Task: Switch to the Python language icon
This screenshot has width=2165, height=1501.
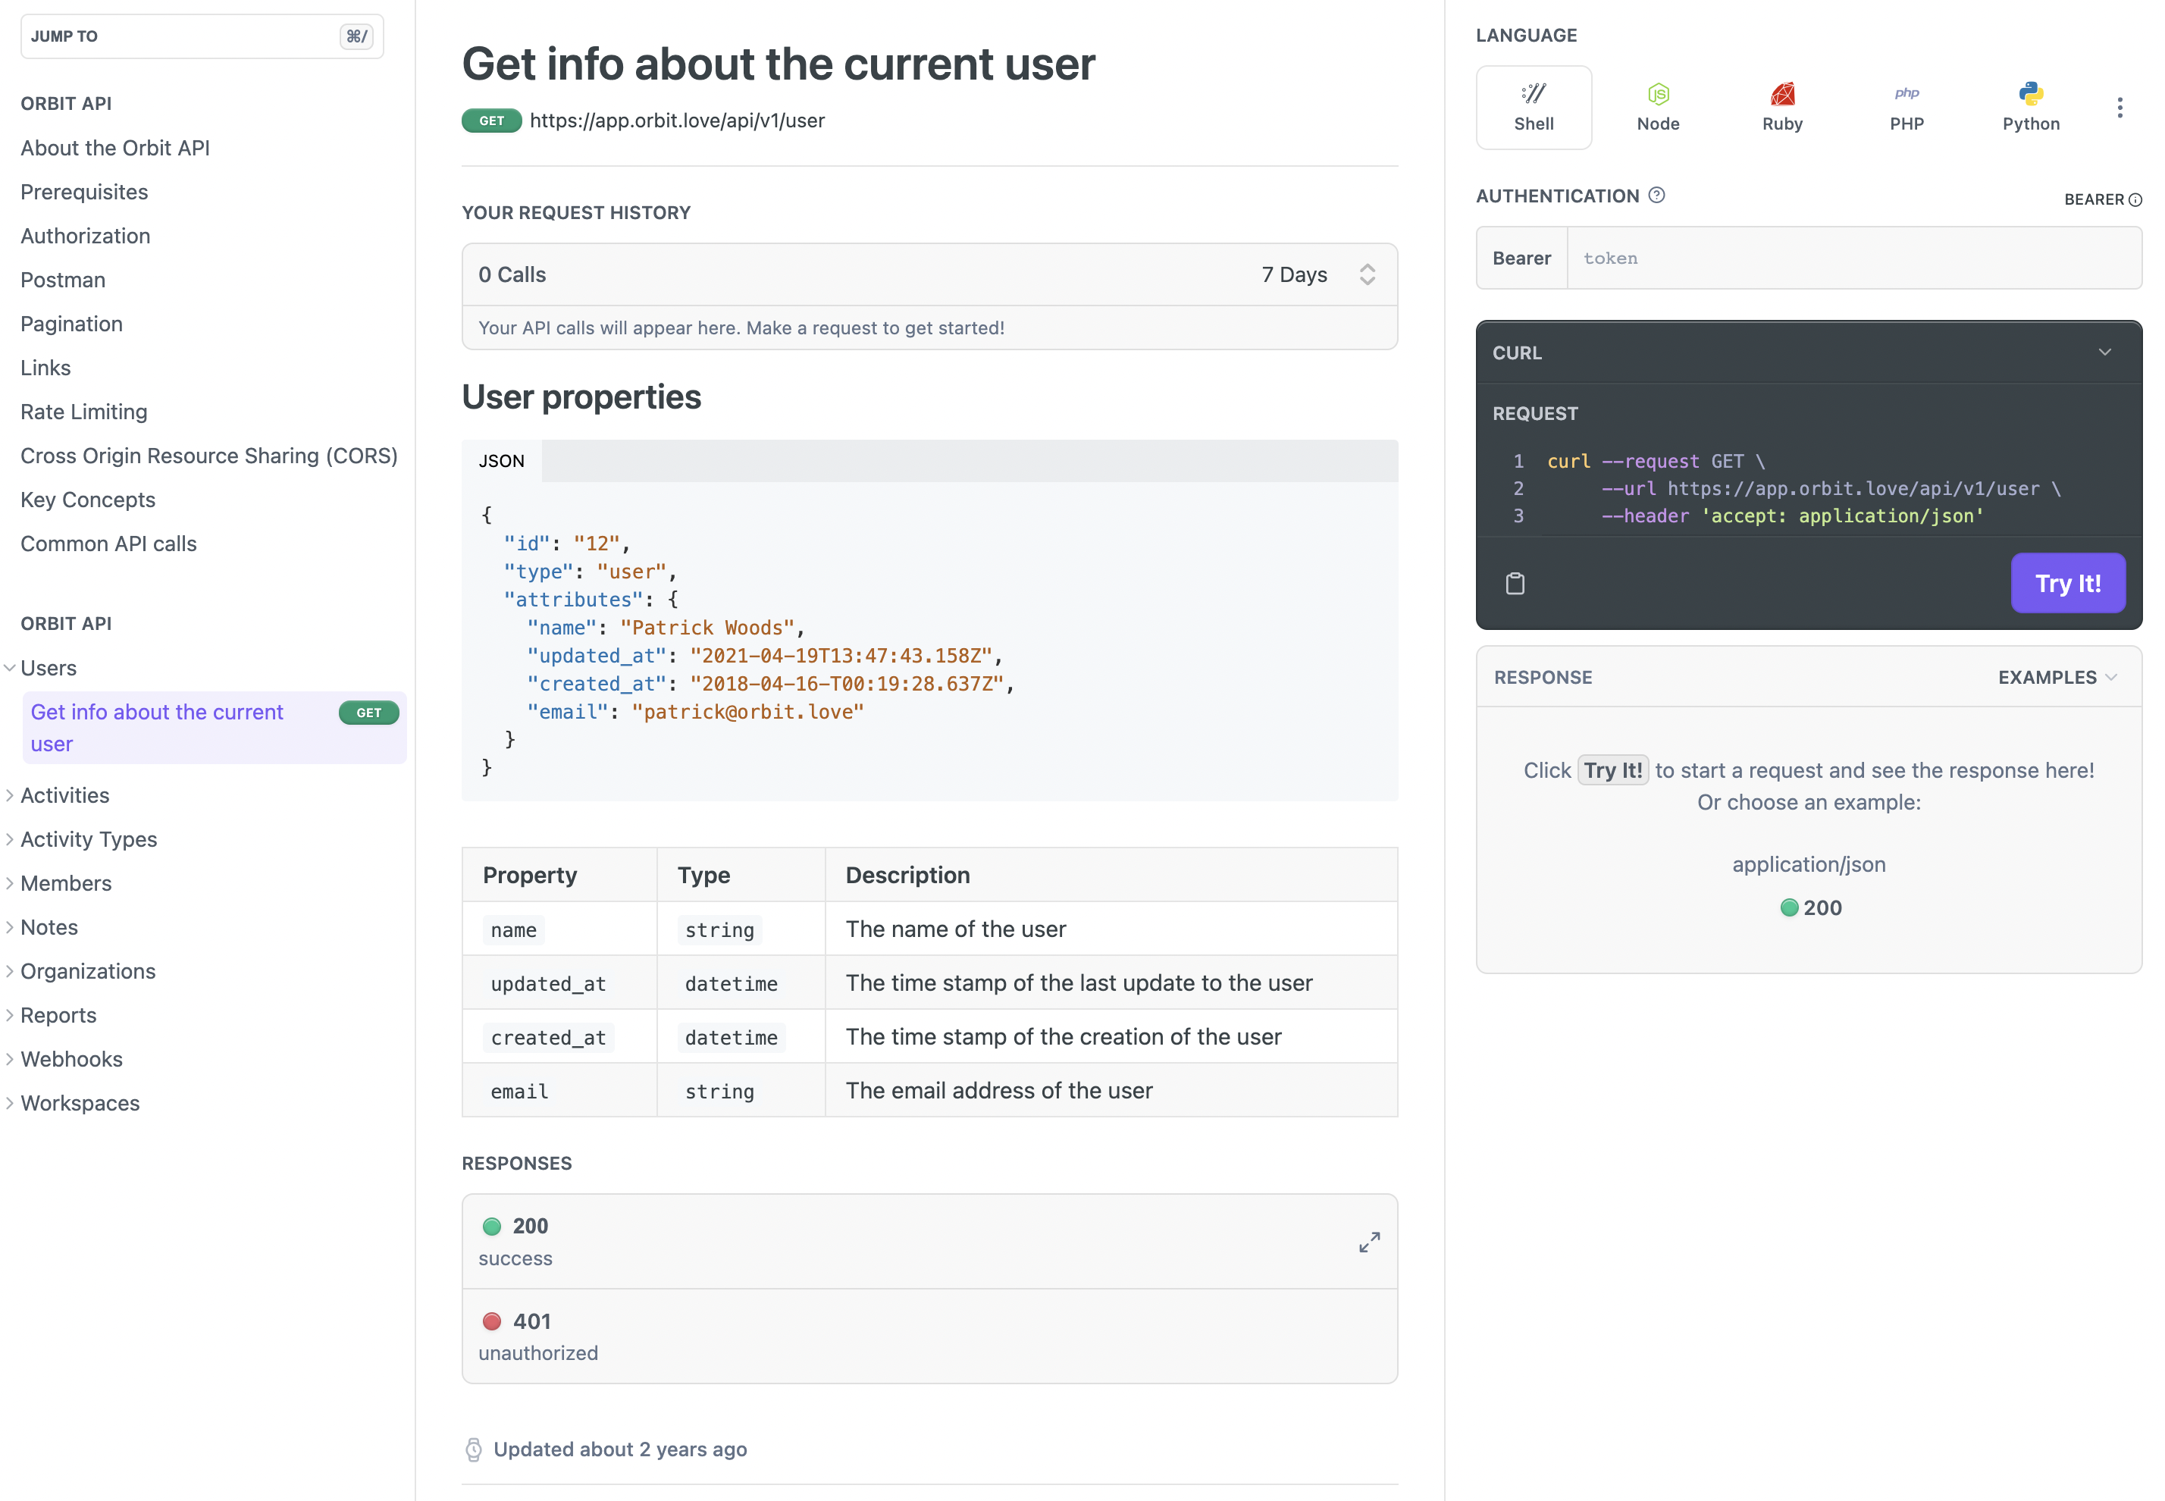Action: [2031, 93]
